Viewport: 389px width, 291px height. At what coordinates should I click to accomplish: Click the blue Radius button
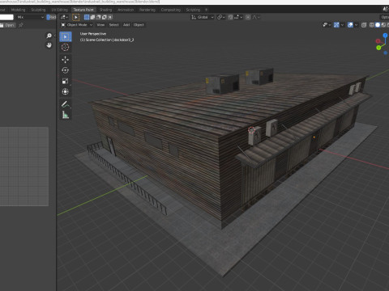point(51,17)
